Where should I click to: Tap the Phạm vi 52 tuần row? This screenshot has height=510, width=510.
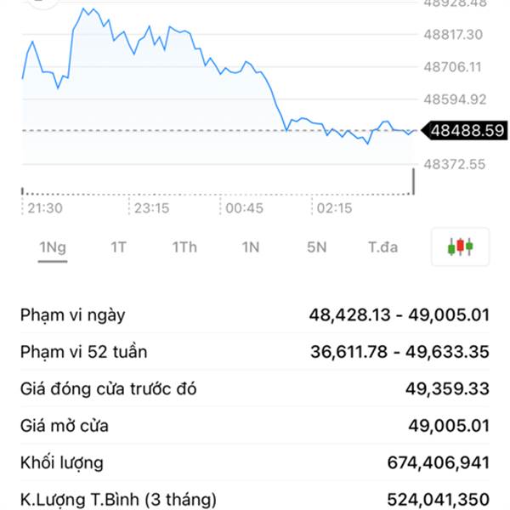[x=255, y=352]
